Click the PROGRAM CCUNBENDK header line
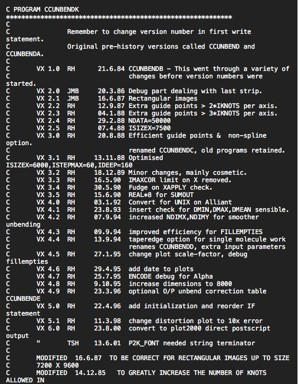 tap(42, 10)
